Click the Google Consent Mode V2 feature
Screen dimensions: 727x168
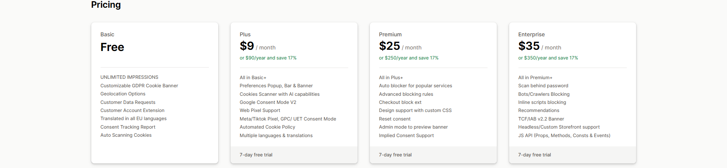click(268, 102)
